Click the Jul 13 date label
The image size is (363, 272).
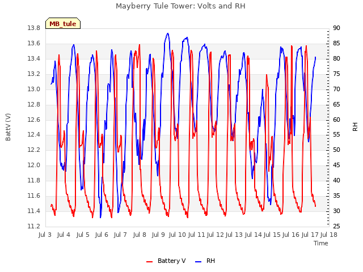pyautogui.click(x=234, y=235)
